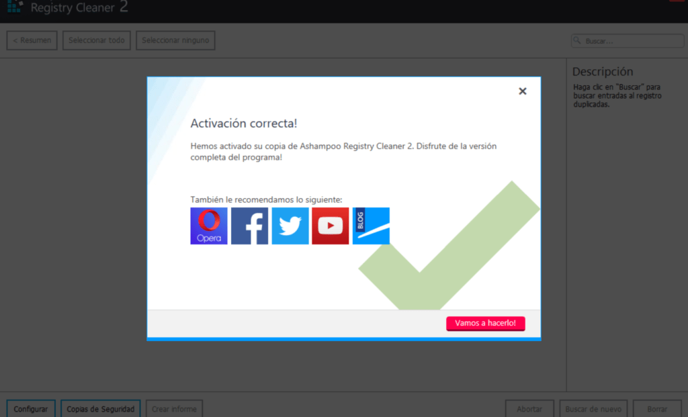Click 'También le recomendamos lo siguiente:' text

pos(266,199)
